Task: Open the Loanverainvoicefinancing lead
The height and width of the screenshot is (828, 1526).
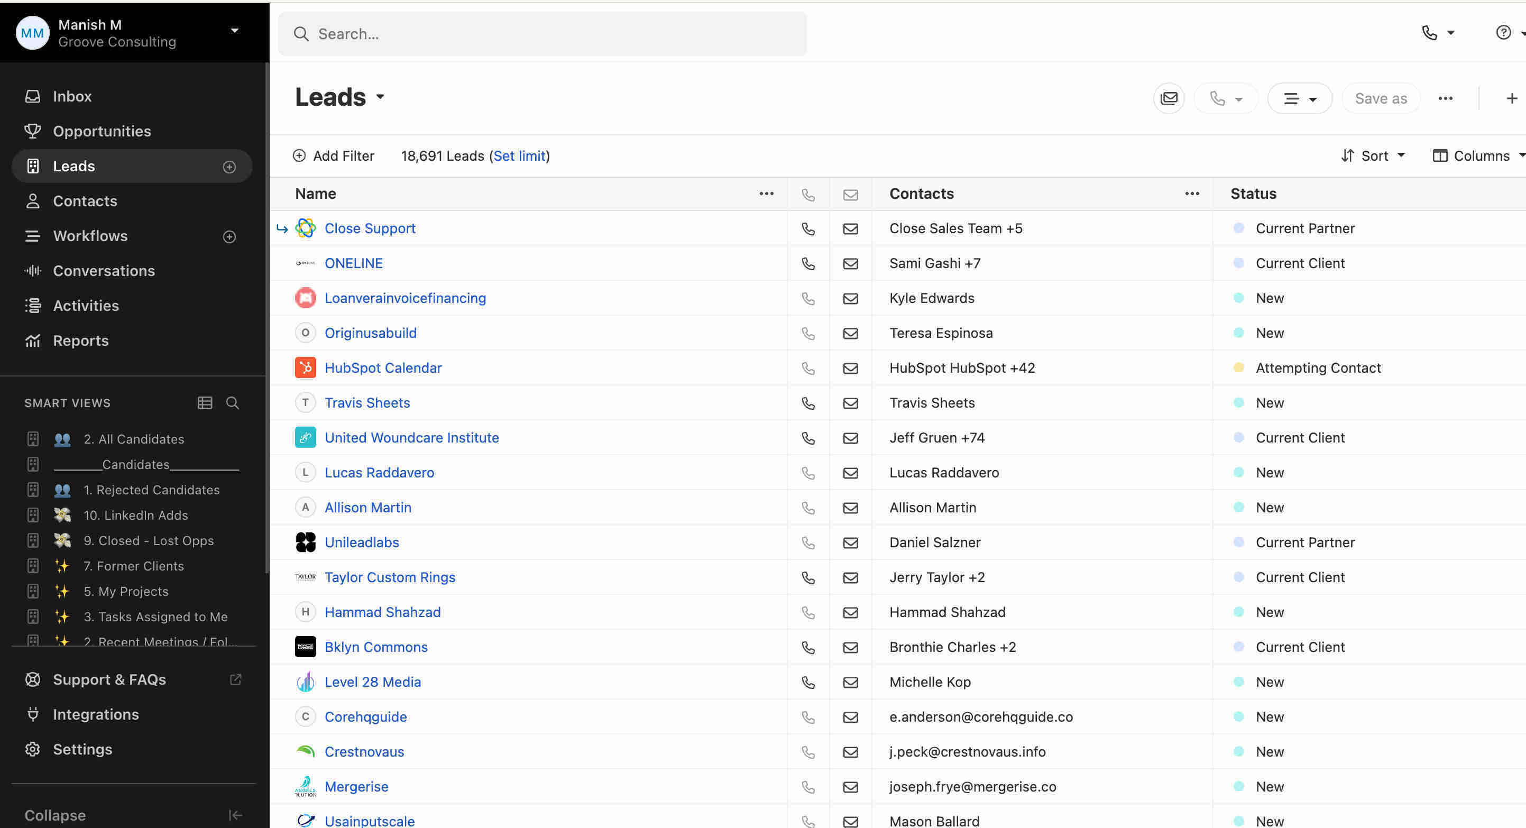Action: click(x=405, y=298)
